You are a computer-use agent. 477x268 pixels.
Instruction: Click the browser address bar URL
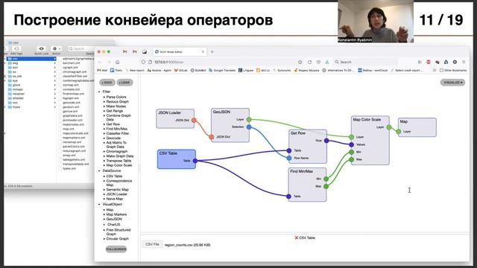169,62
